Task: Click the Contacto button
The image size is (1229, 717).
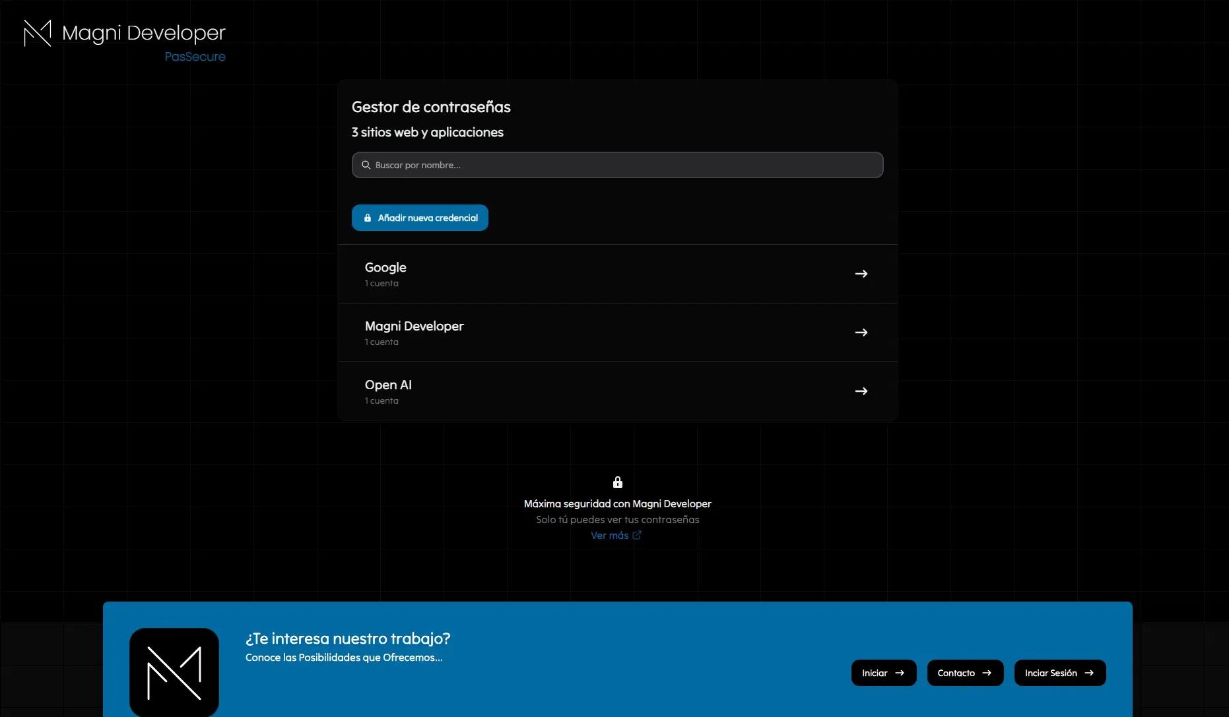Action: 965,673
